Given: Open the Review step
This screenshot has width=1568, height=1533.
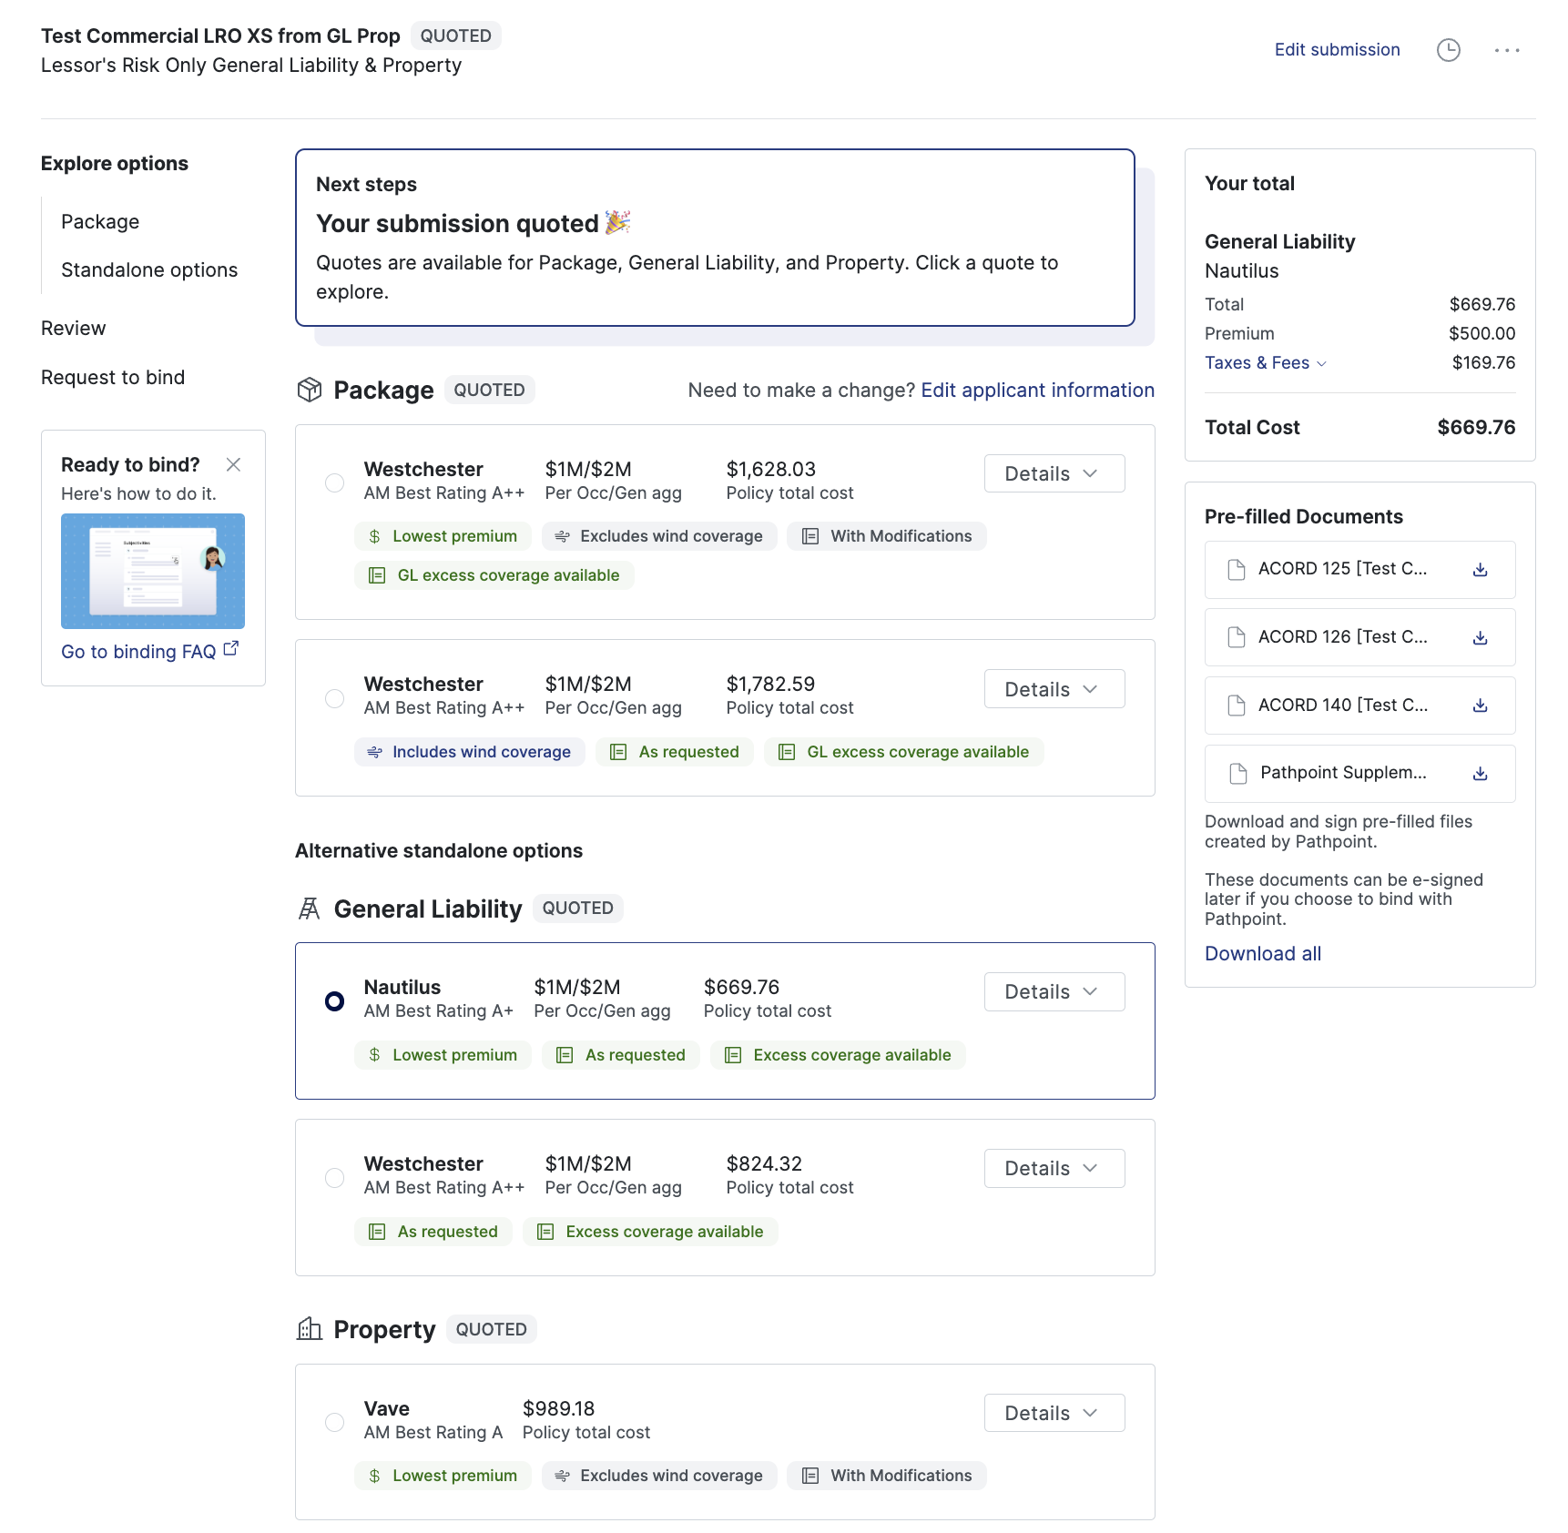Looking at the screenshot, I should (74, 329).
